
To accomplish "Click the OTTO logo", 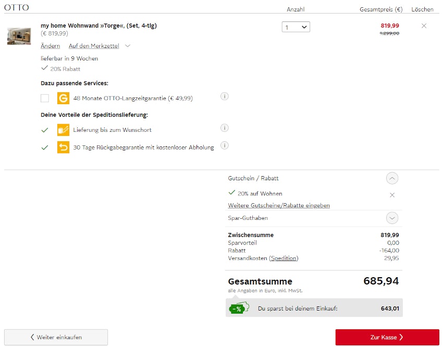I will [x=17, y=7].
